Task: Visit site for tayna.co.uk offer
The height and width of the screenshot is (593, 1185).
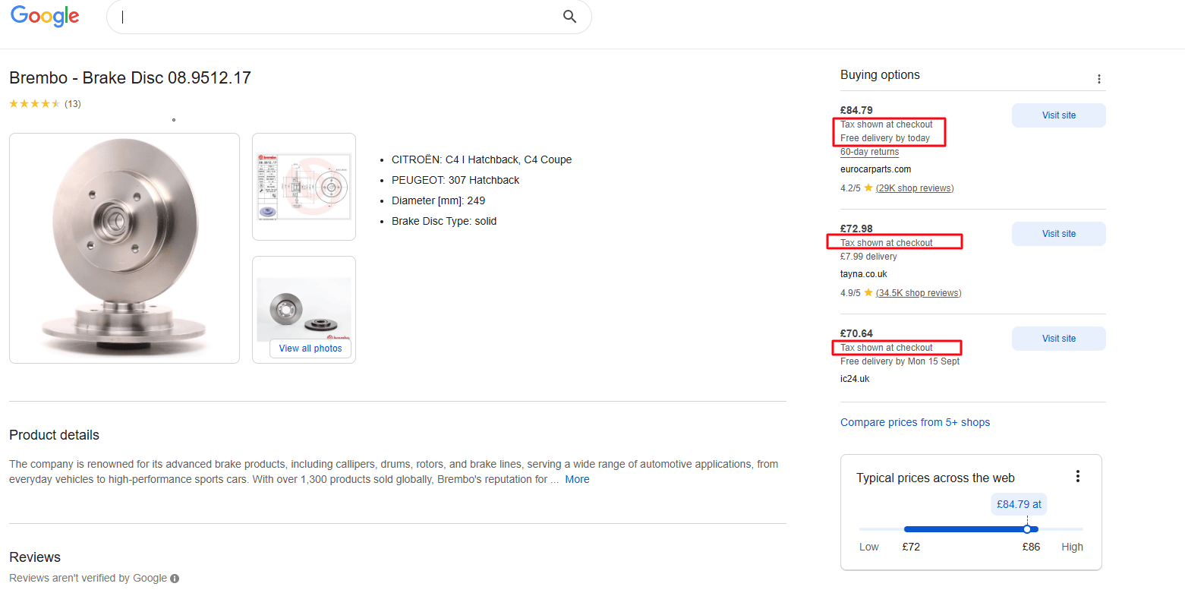Action: (1058, 234)
